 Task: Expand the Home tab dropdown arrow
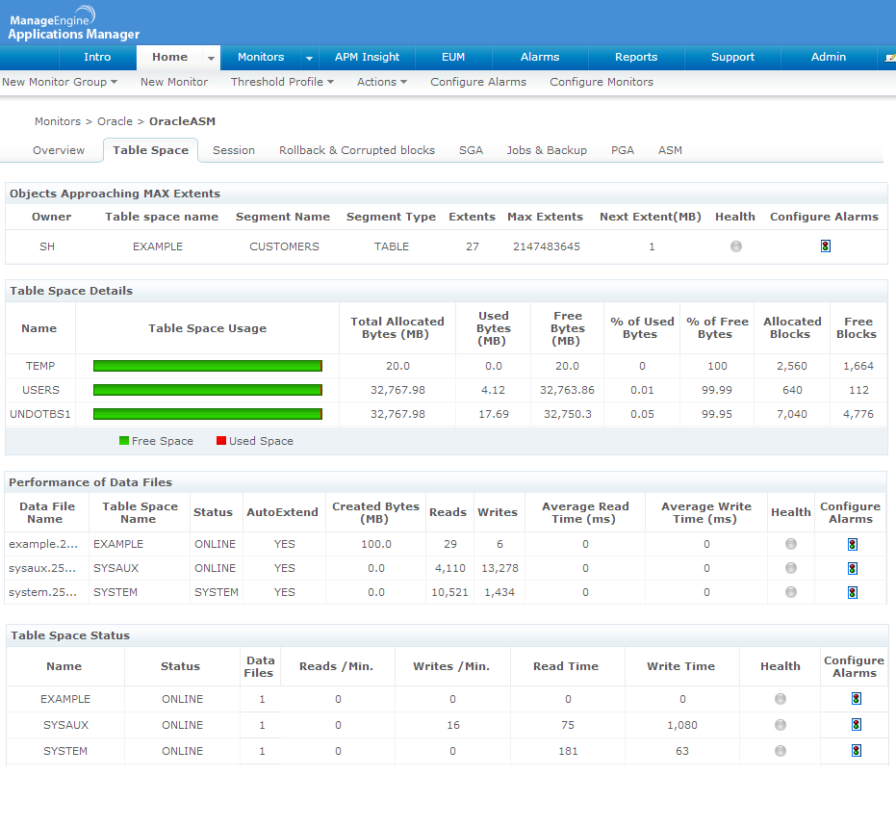(x=212, y=58)
